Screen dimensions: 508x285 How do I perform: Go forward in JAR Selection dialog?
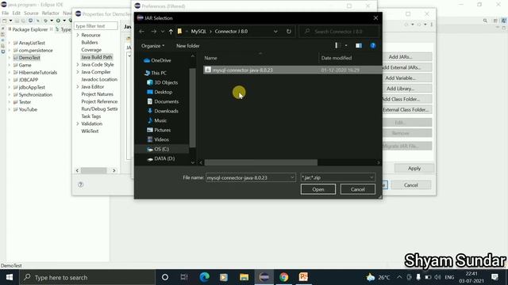click(153, 32)
